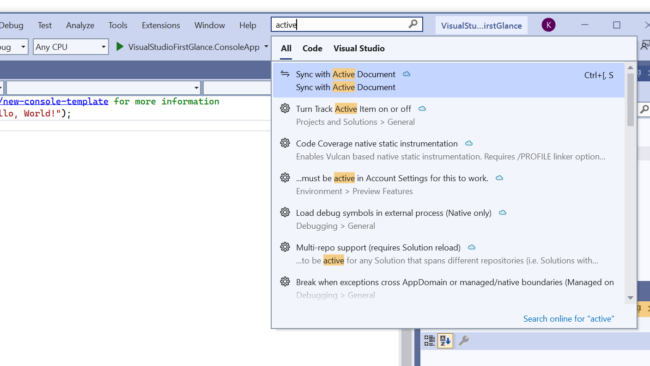Click the gear icon on Multi-repo support result
The width and height of the screenshot is (650, 366).
(285, 247)
